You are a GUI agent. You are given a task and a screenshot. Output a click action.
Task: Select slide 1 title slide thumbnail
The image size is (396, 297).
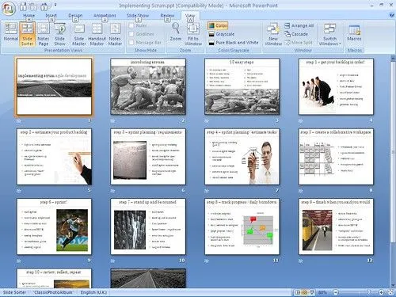pyautogui.click(x=54, y=86)
